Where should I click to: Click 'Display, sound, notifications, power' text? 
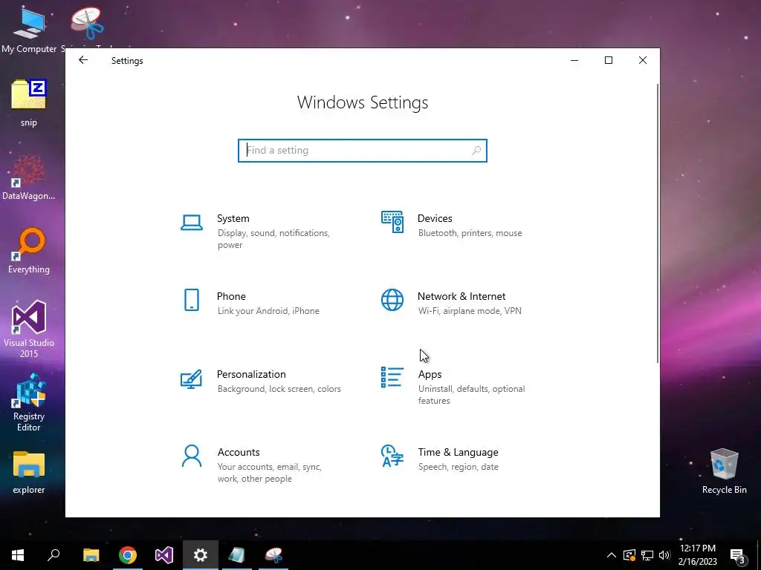coord(273,239)
